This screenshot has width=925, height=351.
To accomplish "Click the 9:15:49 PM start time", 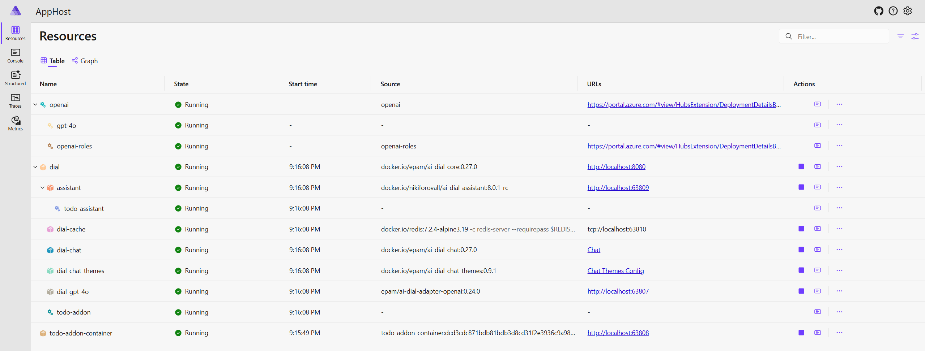I will 304,333.
